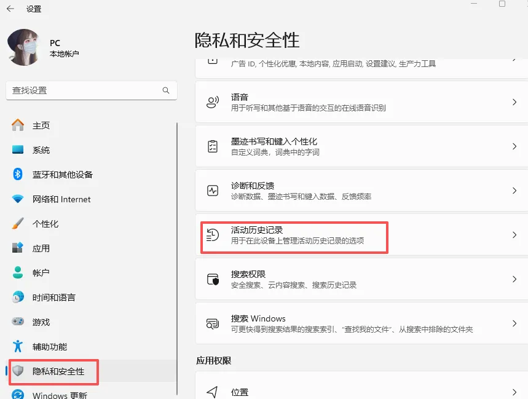Viewport: 528px width, 399px height.
Task: Open 搜索 Windows settings
Action: pos(361,323)
